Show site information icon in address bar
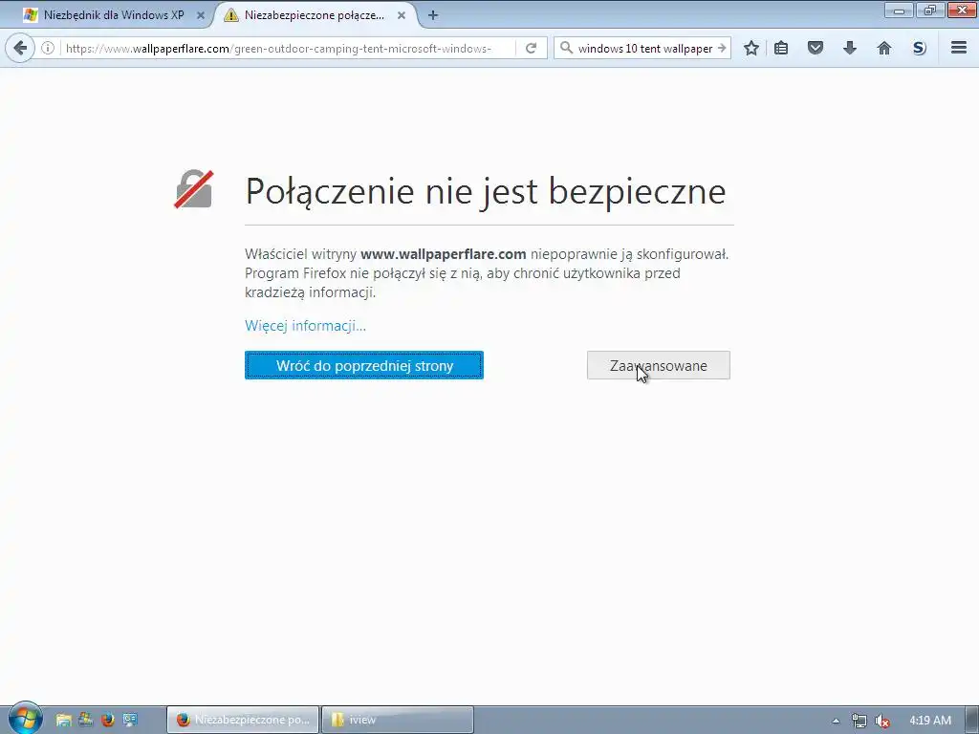The image size is (979, 734). pyautogui.click(x=48, y=48)
